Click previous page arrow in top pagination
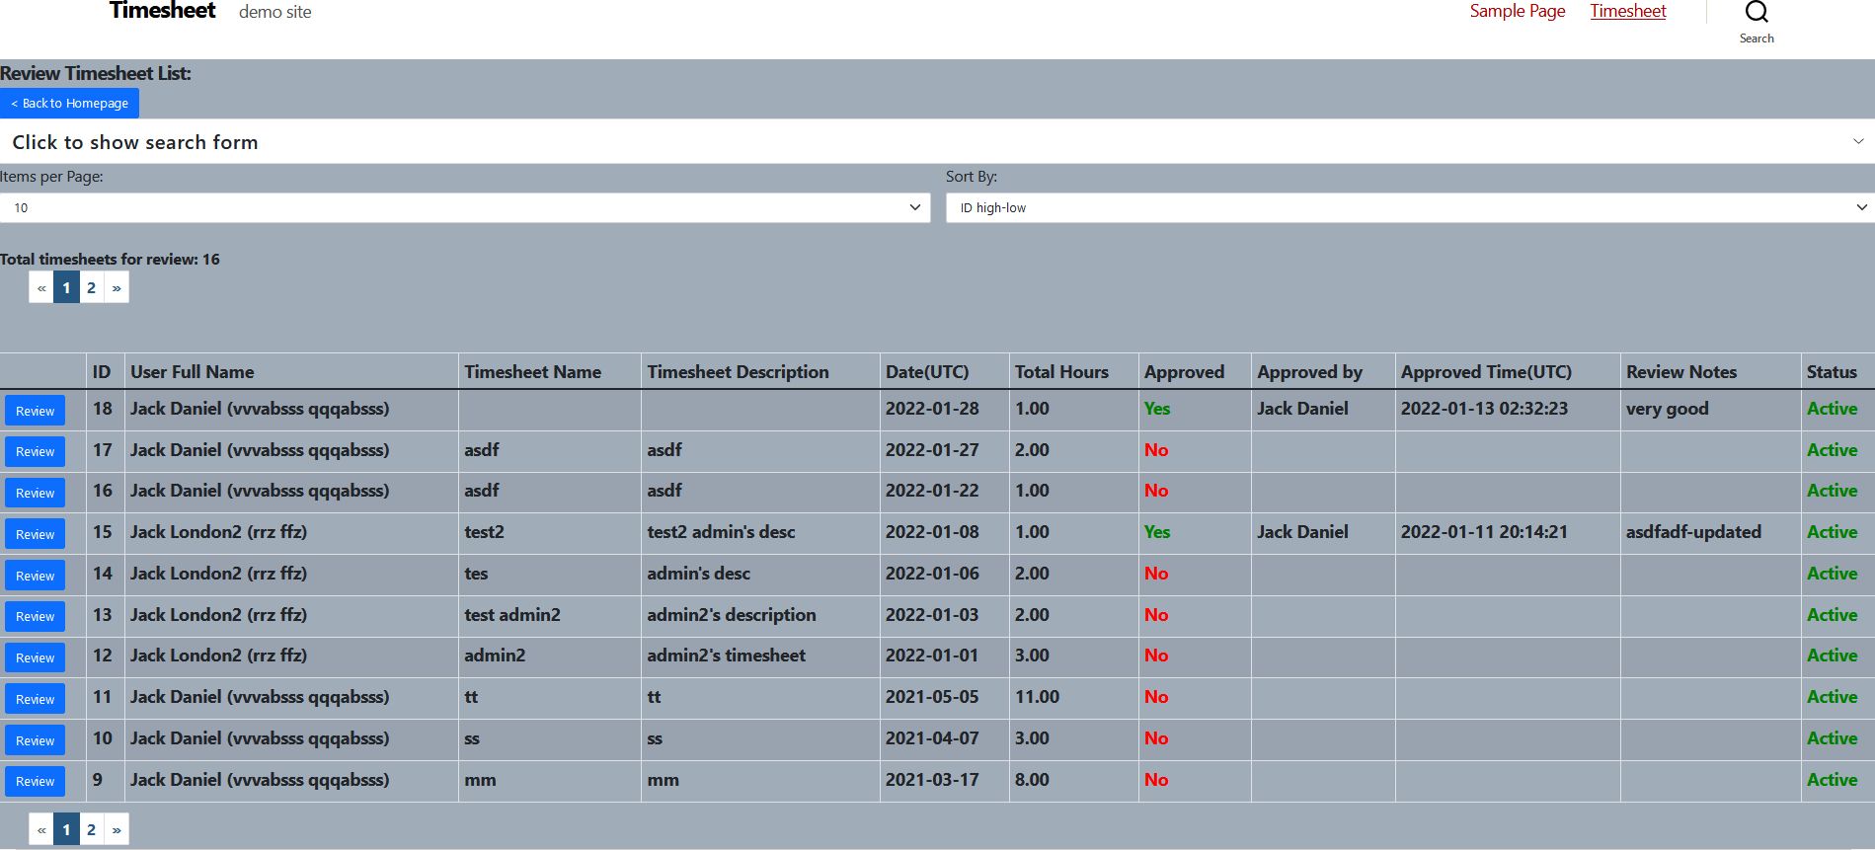 pyautogui.click(x=41, y=287)
